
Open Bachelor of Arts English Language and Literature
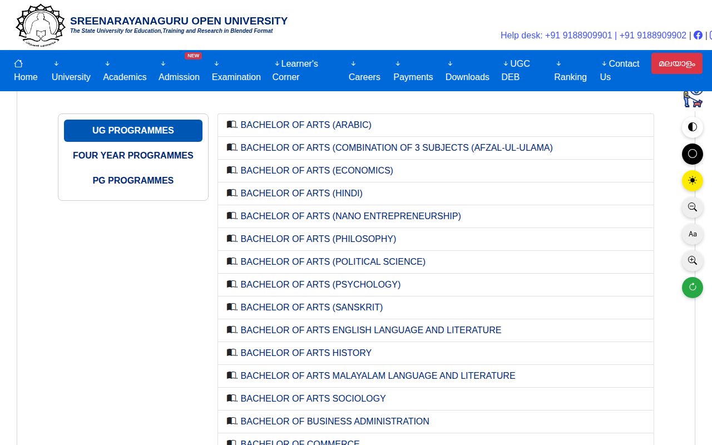[370, 330]
